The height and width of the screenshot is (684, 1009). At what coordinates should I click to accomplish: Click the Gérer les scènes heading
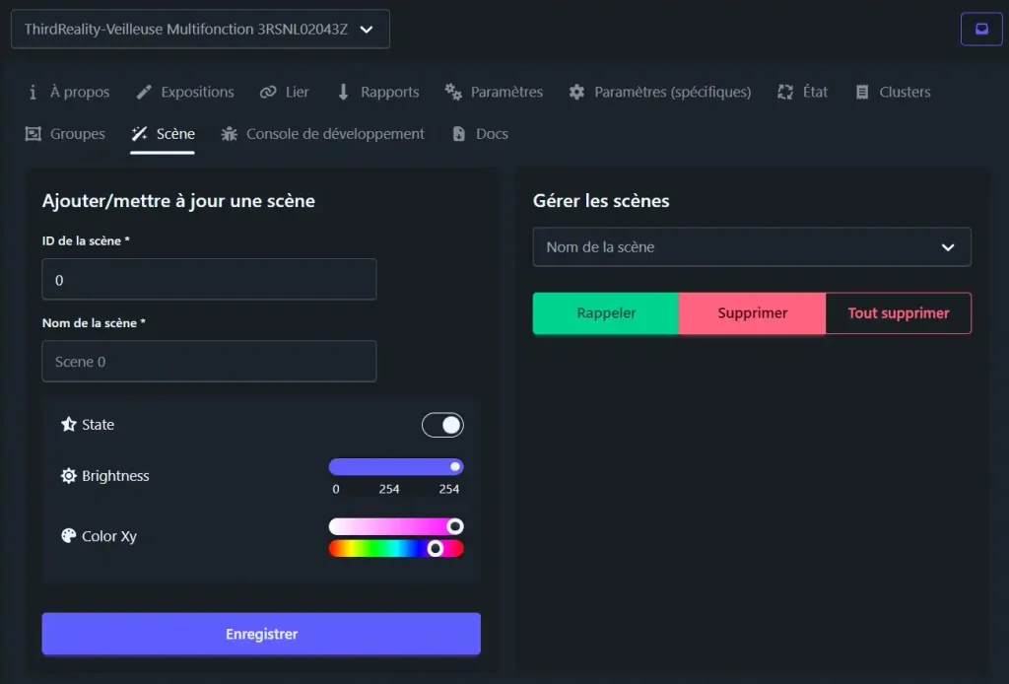point(601,201)
